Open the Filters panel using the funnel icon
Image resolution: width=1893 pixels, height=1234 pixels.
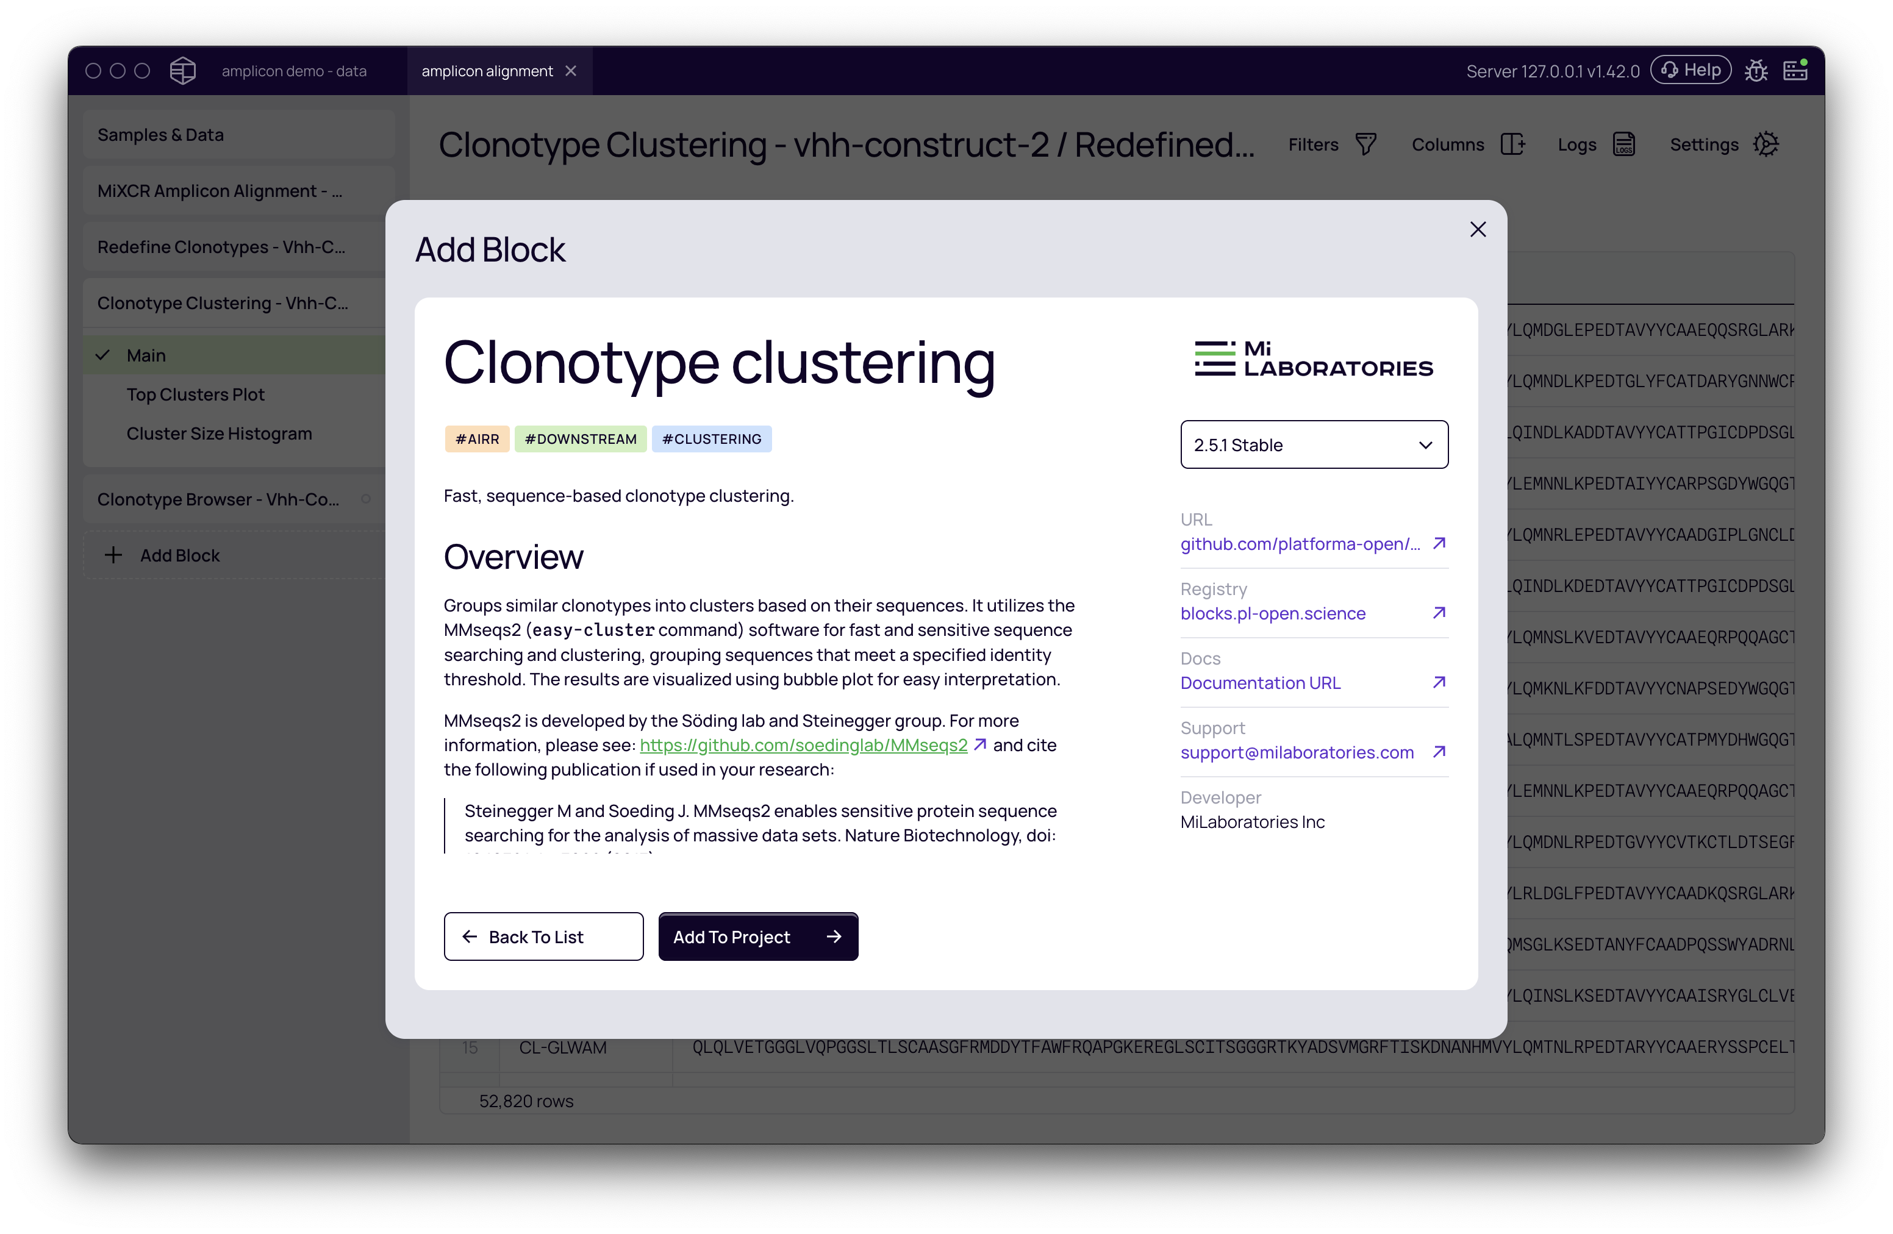tap(1367, 144)
